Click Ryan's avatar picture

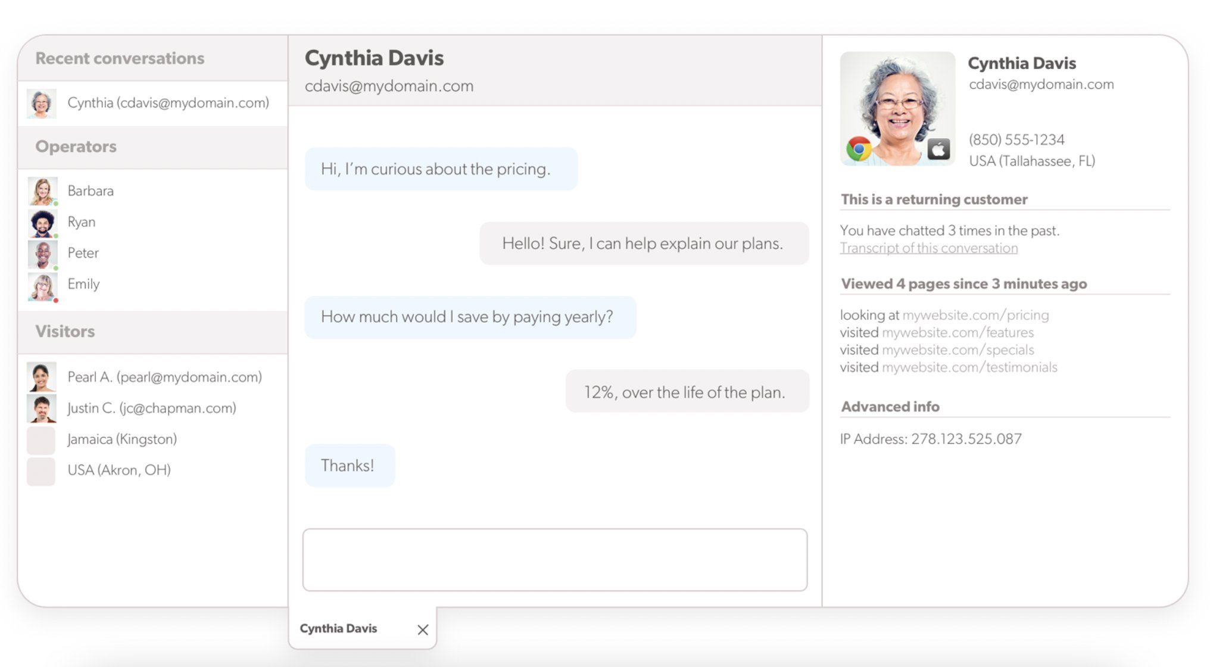click(42, 221)
